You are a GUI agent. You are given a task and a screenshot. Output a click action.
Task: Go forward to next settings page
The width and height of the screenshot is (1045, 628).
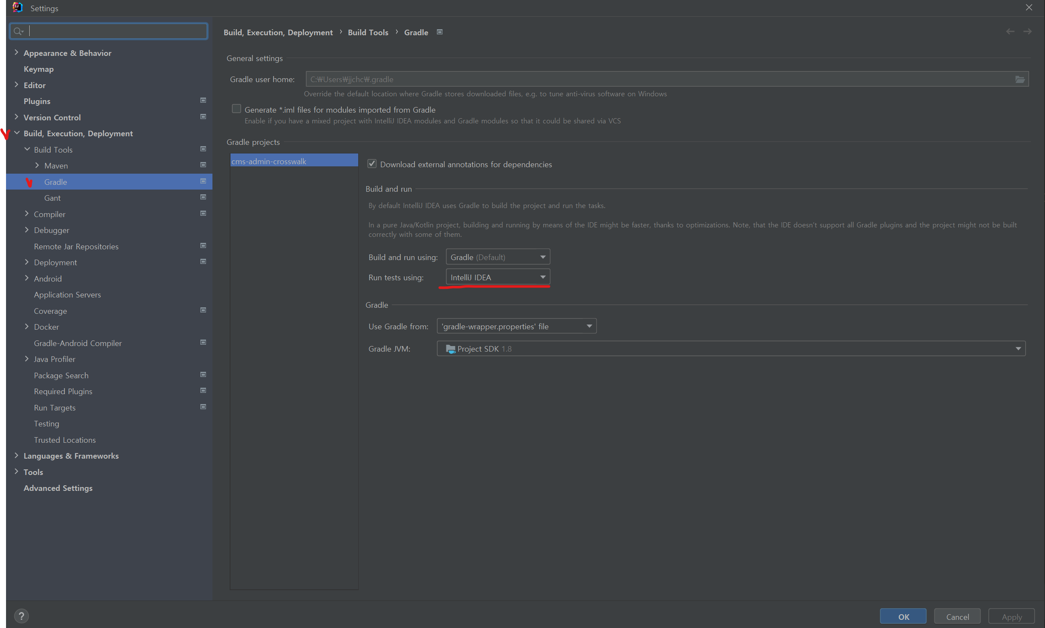[1027, 32]
